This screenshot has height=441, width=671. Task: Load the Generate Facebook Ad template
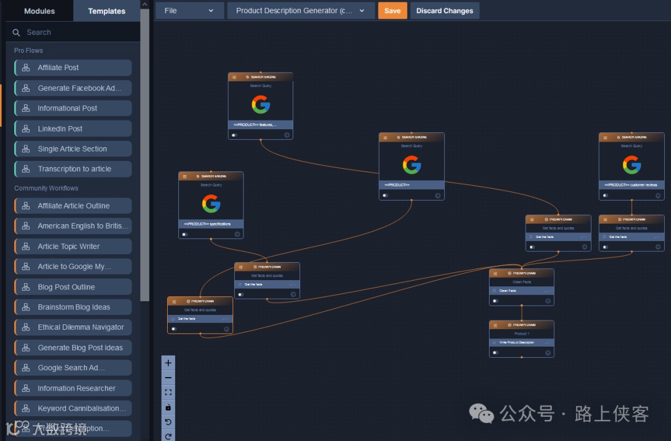click(x=73, y=88)
